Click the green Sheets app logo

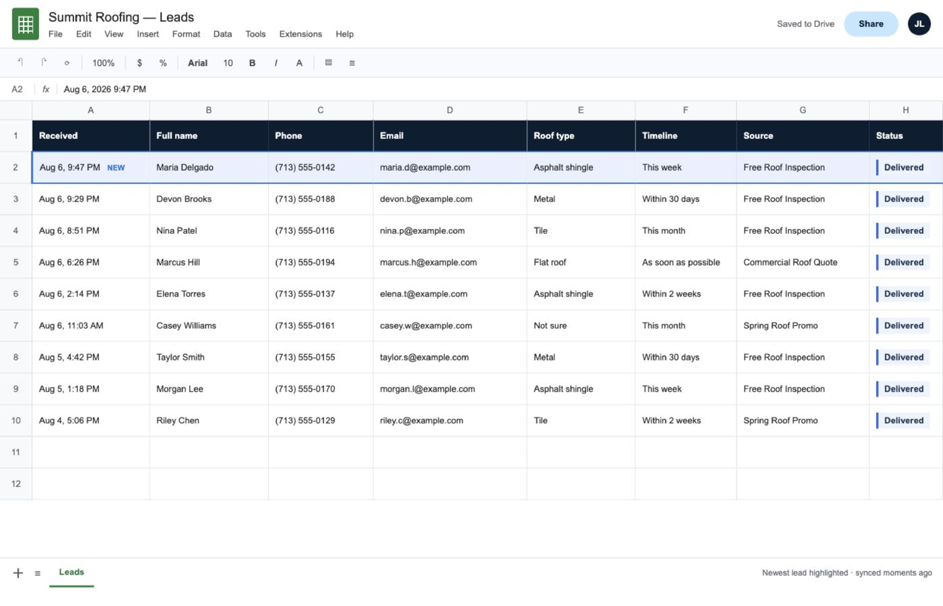click(x=26, y=24)
